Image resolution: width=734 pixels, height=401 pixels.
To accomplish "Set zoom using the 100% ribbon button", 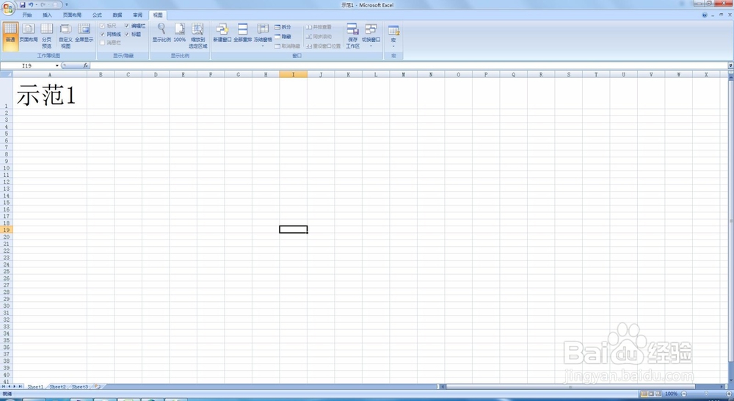I will point(180,33).
